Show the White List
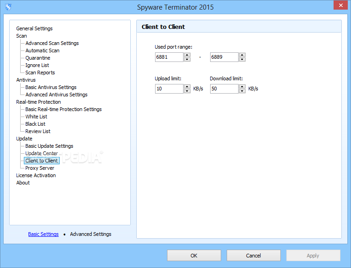This screenshot has height=268, width=351. click(36, 117)
